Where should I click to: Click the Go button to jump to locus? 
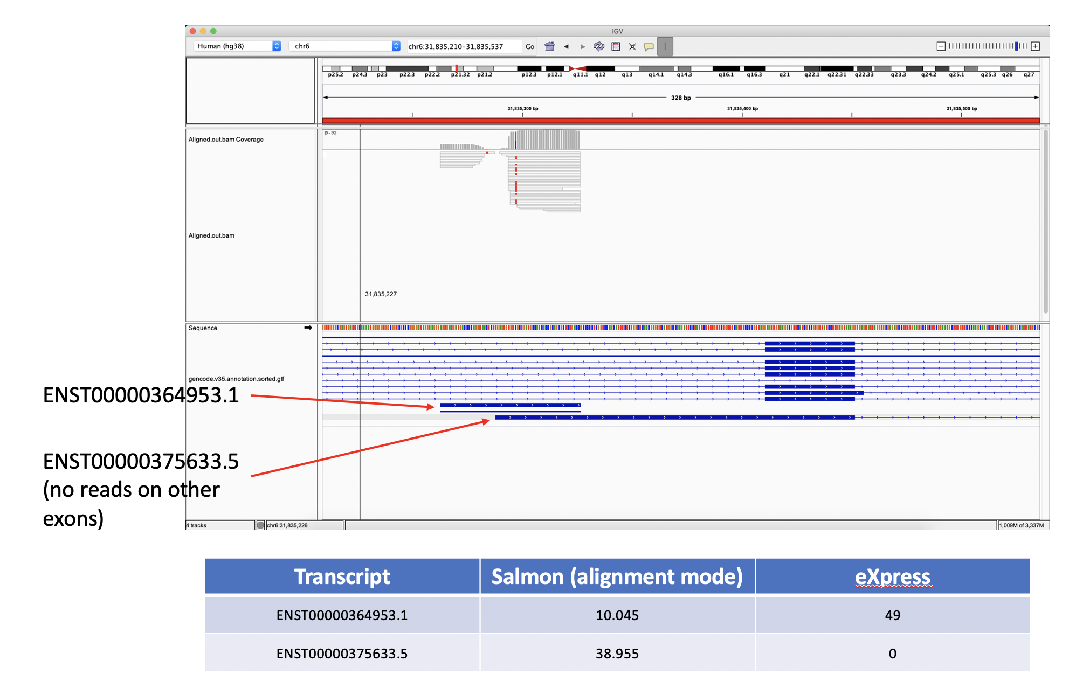pos(530,46)
